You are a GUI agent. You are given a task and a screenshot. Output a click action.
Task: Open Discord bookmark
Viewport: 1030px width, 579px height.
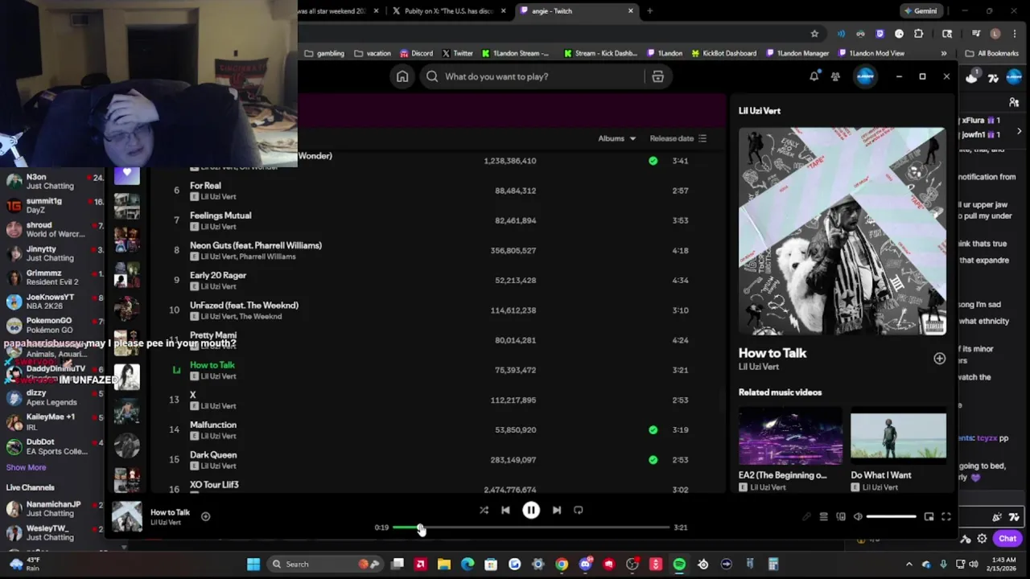point(416,54)
